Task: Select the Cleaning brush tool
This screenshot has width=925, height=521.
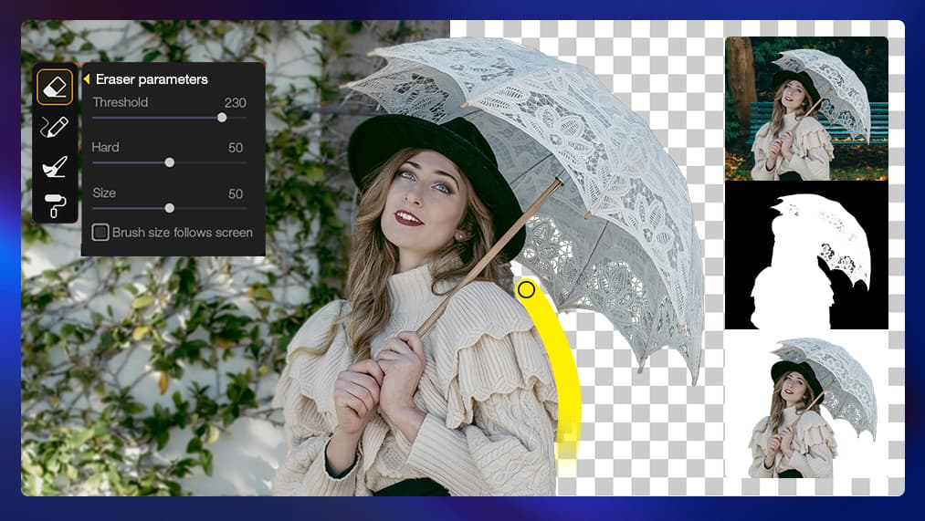Action: (55, 166)
